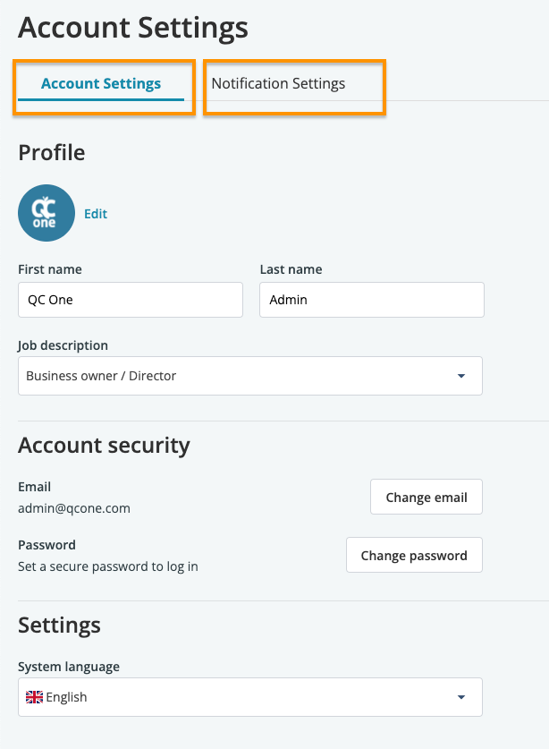Click the System language dropdown arrow
549x749 pixels.
click(x=461, y=697)
